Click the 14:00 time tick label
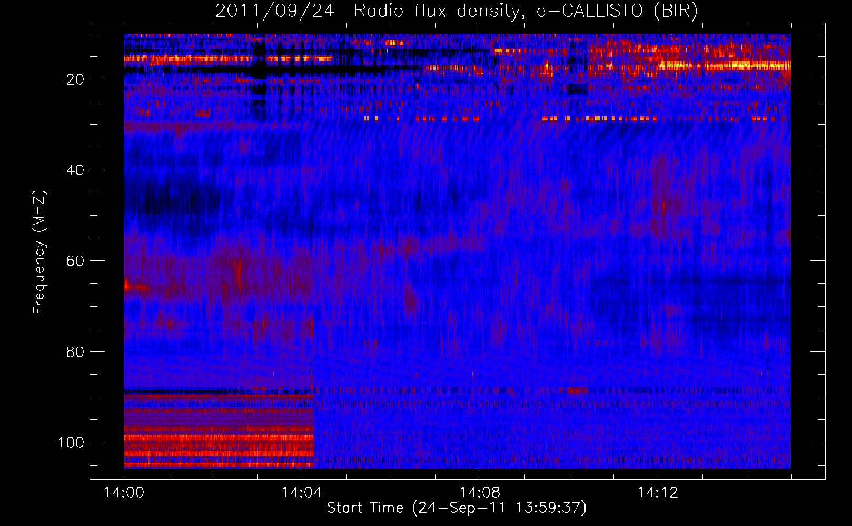The height and width of the screenshot is (526, 852). click(124, 493)
